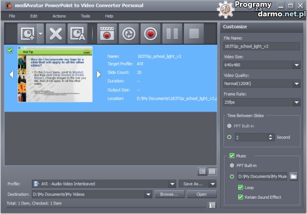This screenshot has height=214, width=307.
Task: Open the Help menu
Action: [x=109, y=16]
